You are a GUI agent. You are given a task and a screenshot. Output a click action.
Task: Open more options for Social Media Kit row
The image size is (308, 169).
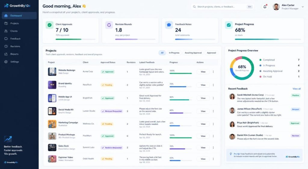point(213,111)
